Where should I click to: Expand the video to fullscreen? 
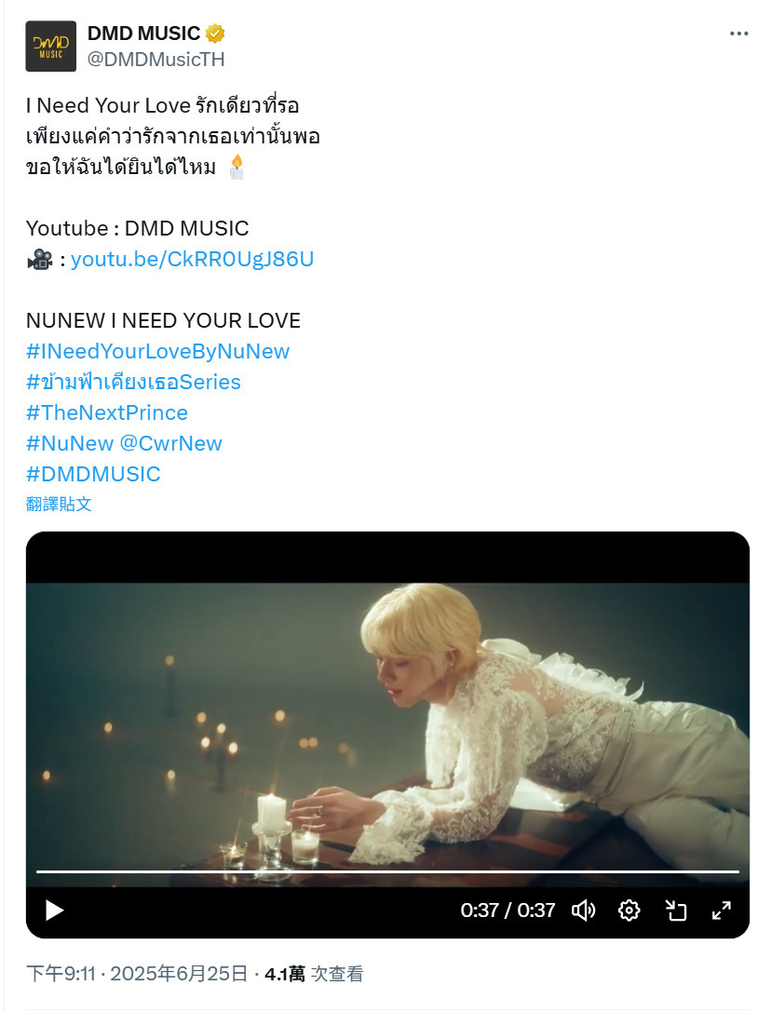click(722, 910)
